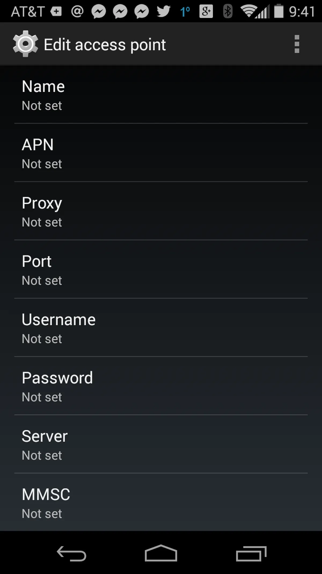322x574 pixels.
Task: Set the APN value
Action: click(x=161, y=153)
